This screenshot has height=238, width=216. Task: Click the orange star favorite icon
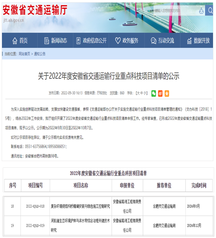pyautogui.click(x=167, y=93)
